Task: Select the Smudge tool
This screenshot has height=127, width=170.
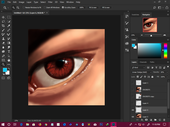Action: (x=9, y=47)
